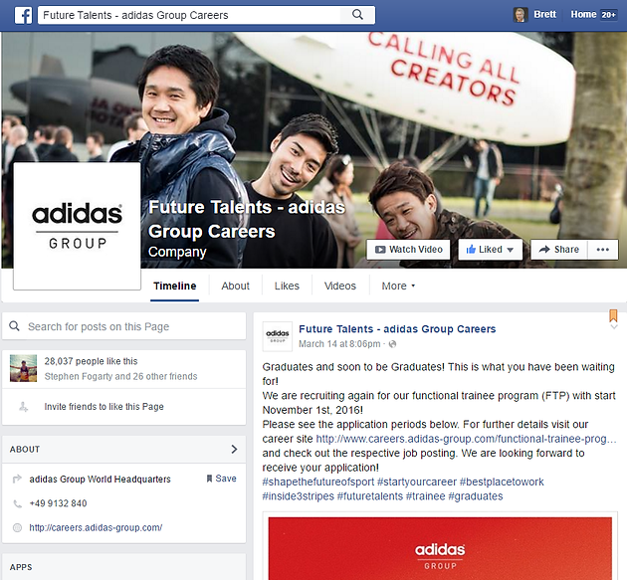Open the Likes tab
The image size is (627, 580).
(287, 286)
